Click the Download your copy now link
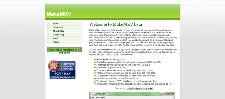225x99 pixels. click(x=140, y=88)
